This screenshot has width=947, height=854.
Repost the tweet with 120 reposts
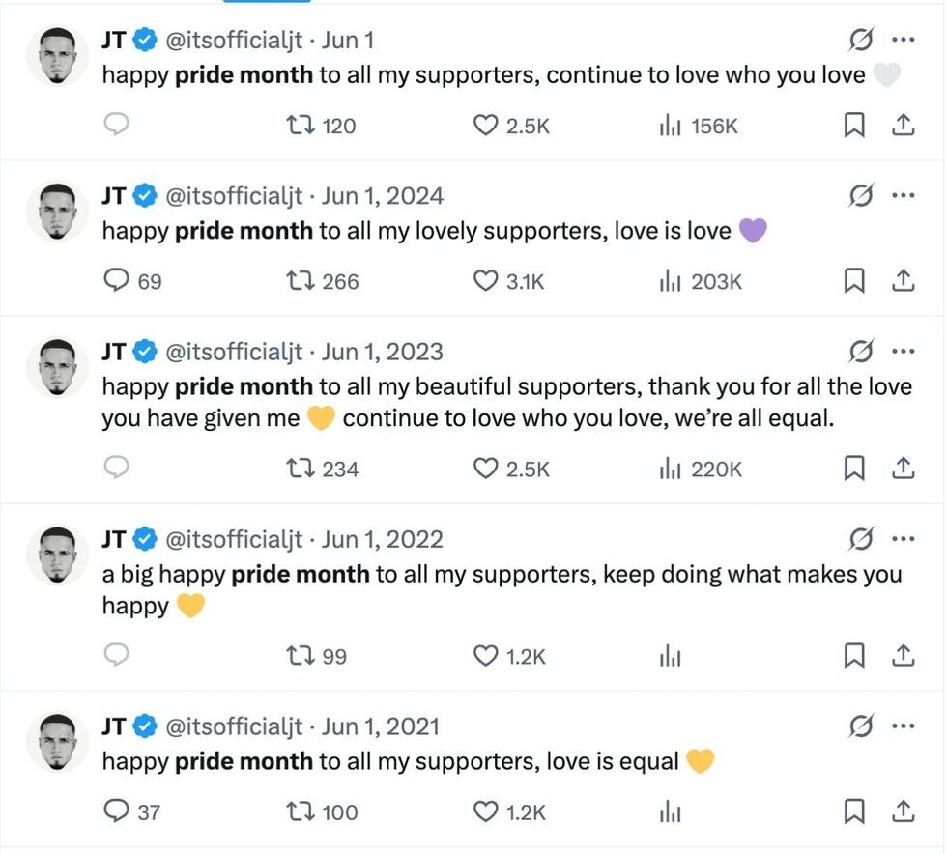300,126
